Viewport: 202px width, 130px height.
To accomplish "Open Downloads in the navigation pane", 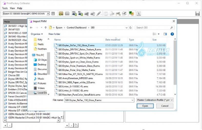I will click(x=40, y=74).
